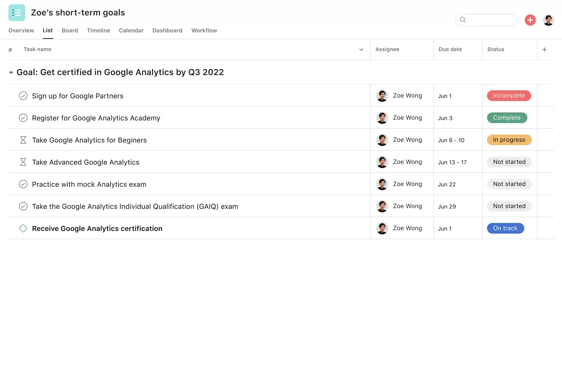Mark Practice with mock Analytics exam complete
Image resolution: width=562 pixels, height=375 pixels.
coord(23,184)
